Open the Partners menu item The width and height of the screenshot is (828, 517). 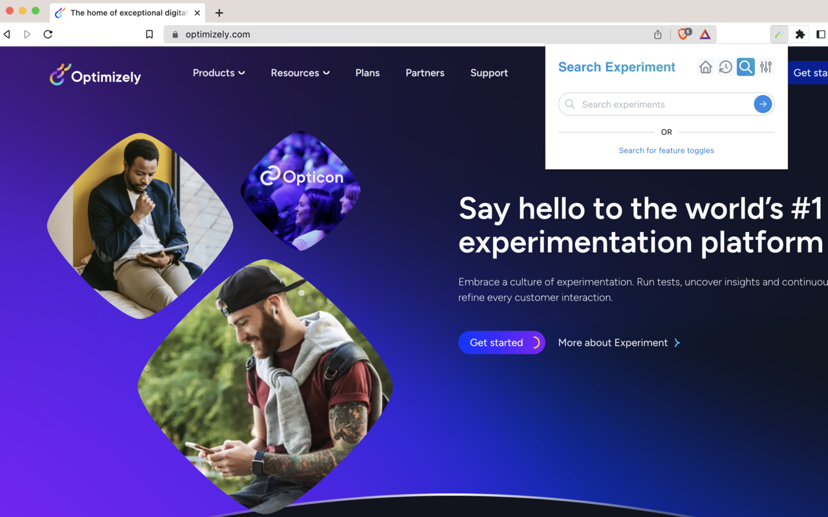point(425,73)
